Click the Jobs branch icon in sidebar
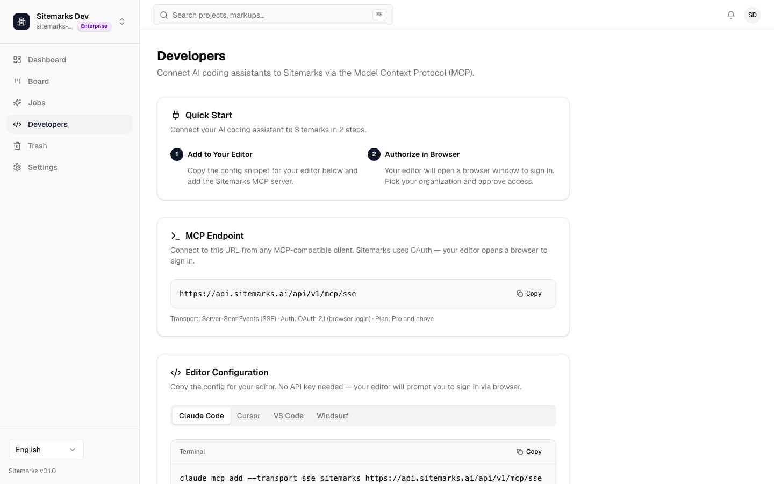Viewport: 774px width, 484px height. tap(17, 103)
